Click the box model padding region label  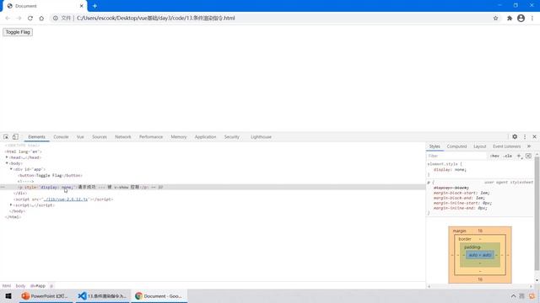(x=472, y=247)
